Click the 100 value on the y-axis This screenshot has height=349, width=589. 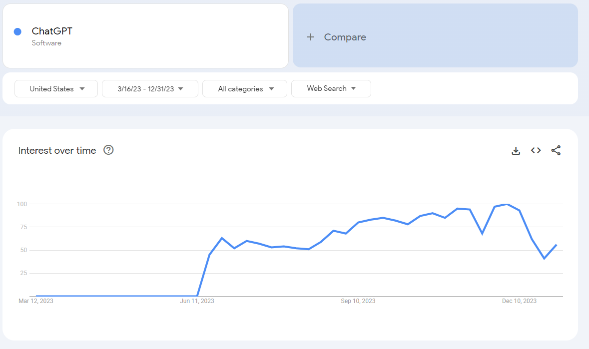coord(22,204)
